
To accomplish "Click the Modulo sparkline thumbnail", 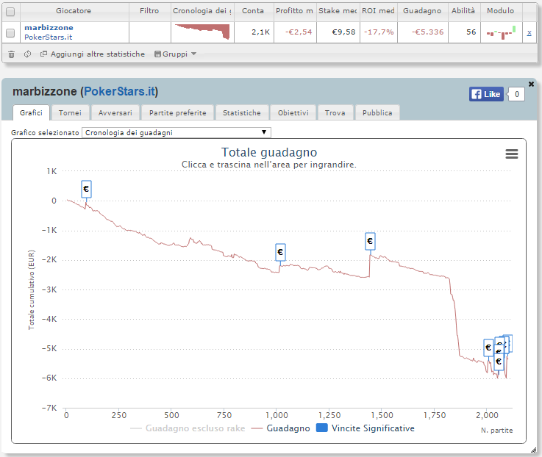I will 502,32.
